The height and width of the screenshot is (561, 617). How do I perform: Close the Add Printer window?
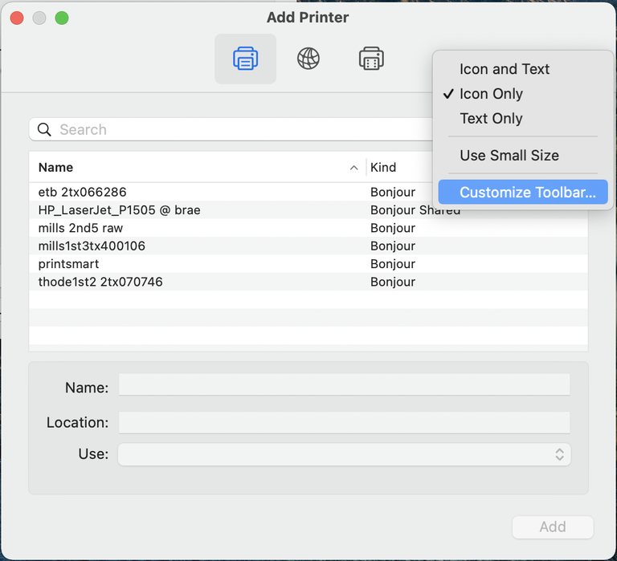16,18
